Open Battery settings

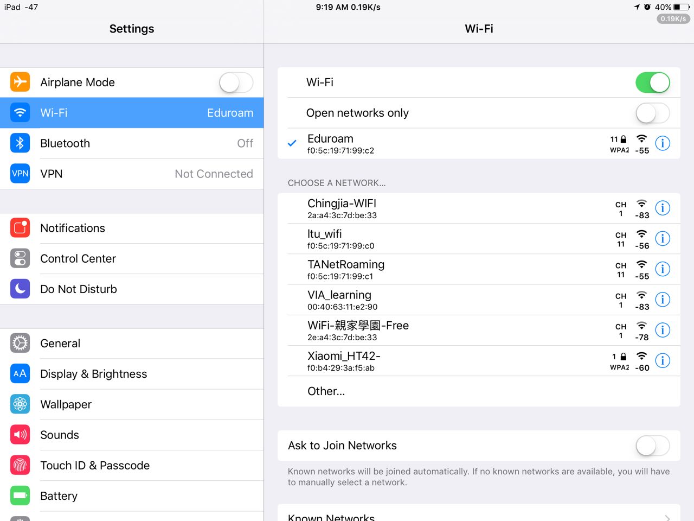point(132,495)
